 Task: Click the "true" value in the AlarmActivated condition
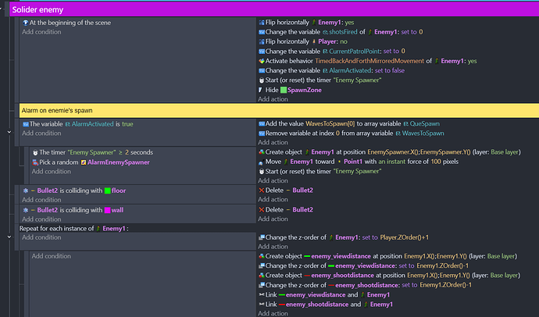point(128,124)
